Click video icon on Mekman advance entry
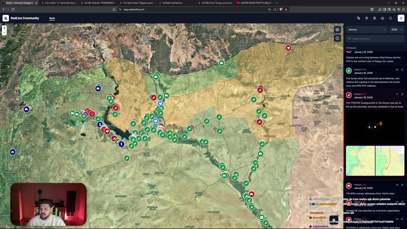 (397, 70)
